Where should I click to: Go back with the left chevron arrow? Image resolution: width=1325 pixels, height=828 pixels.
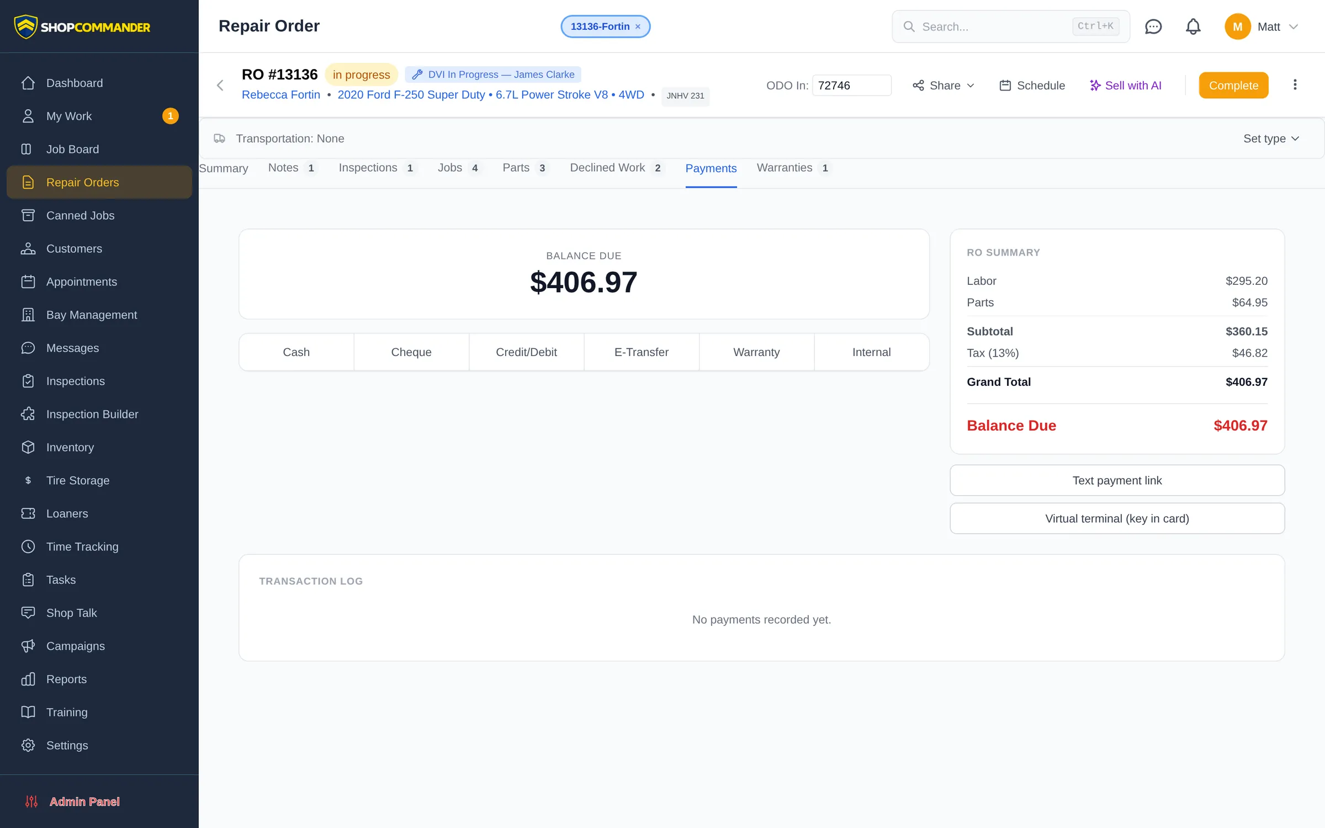pos(220,85)
